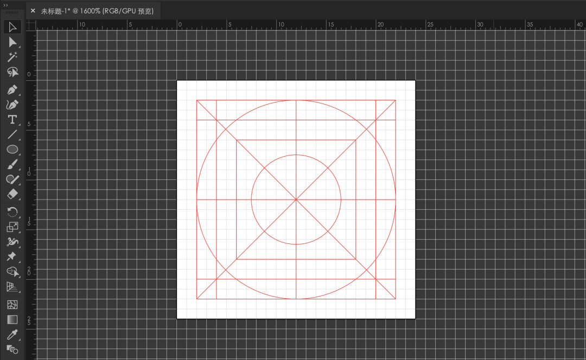
Task: Expand the toolbar with double chevron
Action: click(x=5, y=5)
